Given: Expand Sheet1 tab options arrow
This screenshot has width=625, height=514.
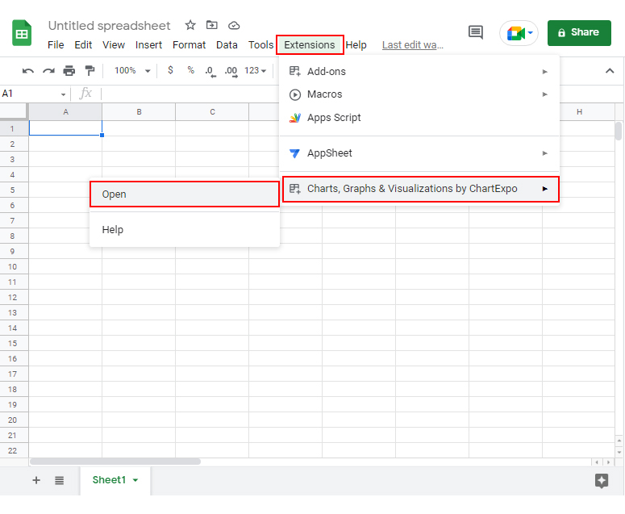Looking at the screenshot, I should coord(135,480).
